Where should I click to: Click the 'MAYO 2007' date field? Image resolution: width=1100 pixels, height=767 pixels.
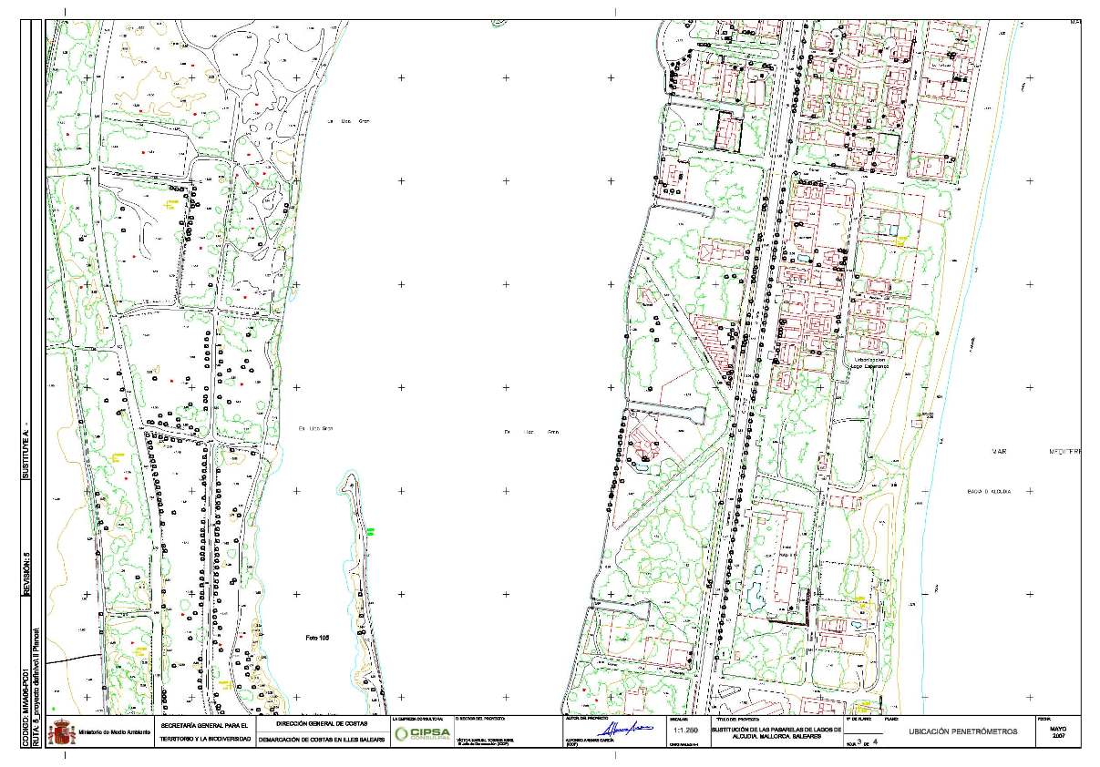(x=1057, y=732)
